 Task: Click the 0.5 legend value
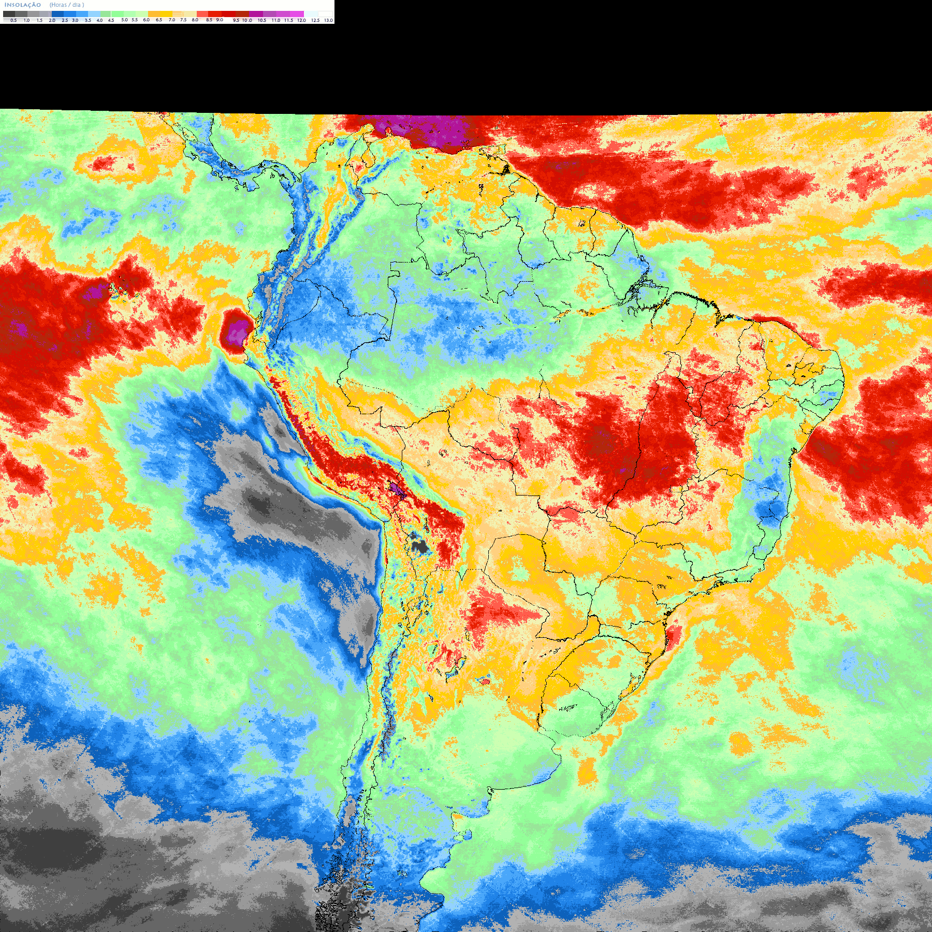click(x=13, y=20)
